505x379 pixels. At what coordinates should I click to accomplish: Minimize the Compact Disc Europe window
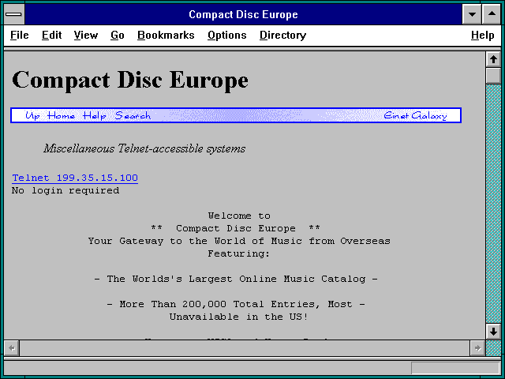[472, 14]
